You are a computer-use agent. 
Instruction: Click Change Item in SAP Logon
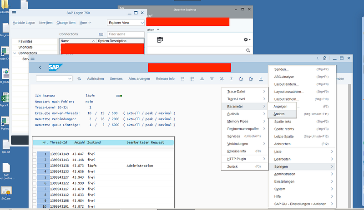66,23
